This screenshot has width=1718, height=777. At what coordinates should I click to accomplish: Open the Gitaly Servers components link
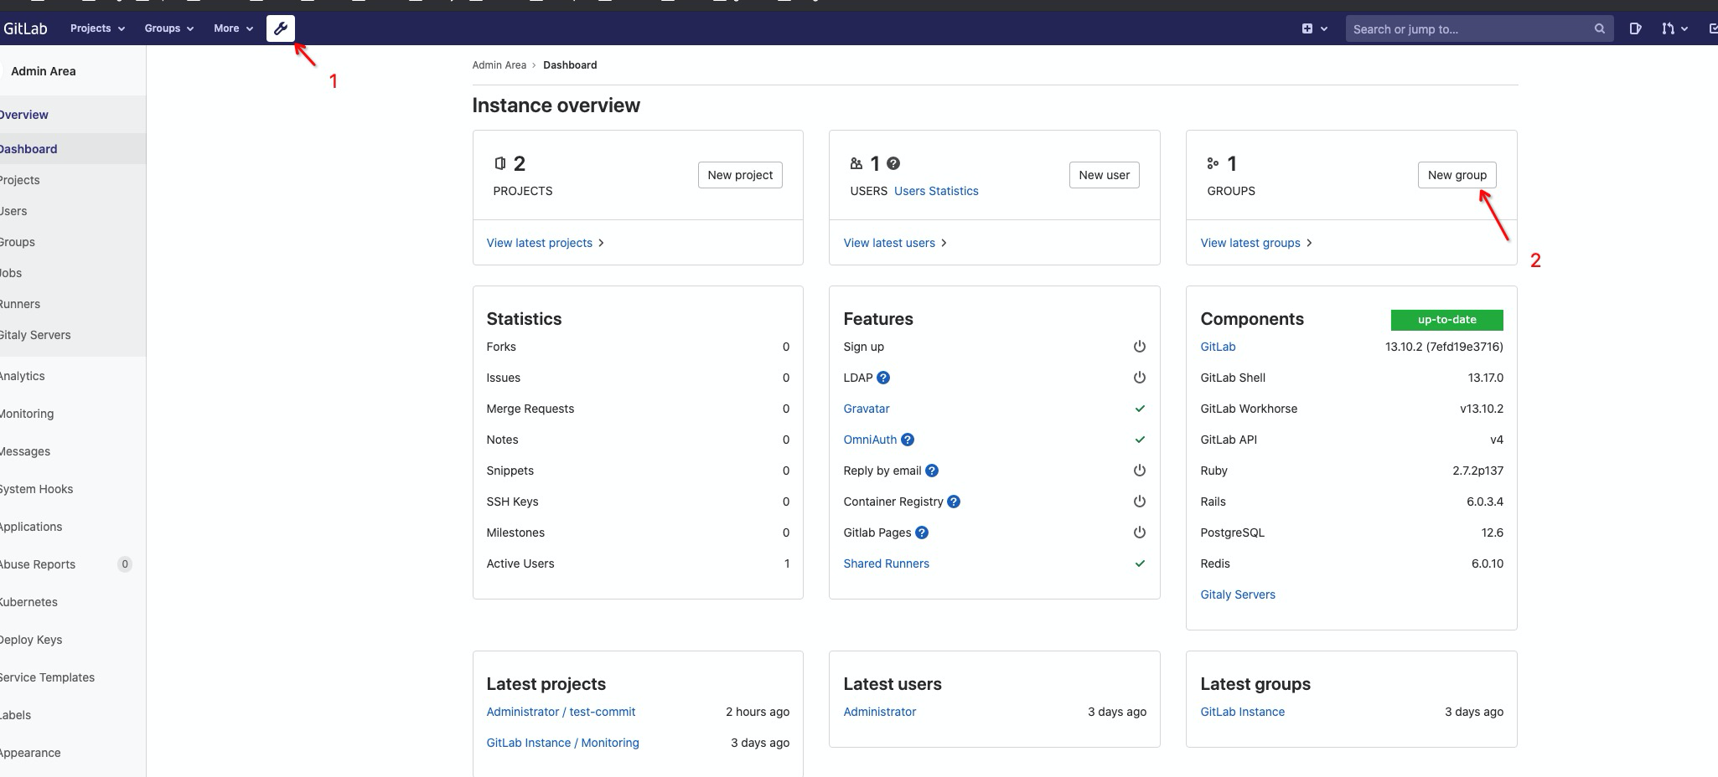[x=1238, y=594]
